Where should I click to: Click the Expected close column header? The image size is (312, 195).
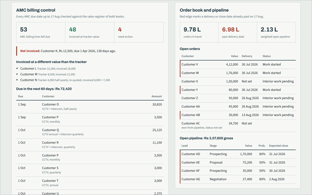[279, 146]
